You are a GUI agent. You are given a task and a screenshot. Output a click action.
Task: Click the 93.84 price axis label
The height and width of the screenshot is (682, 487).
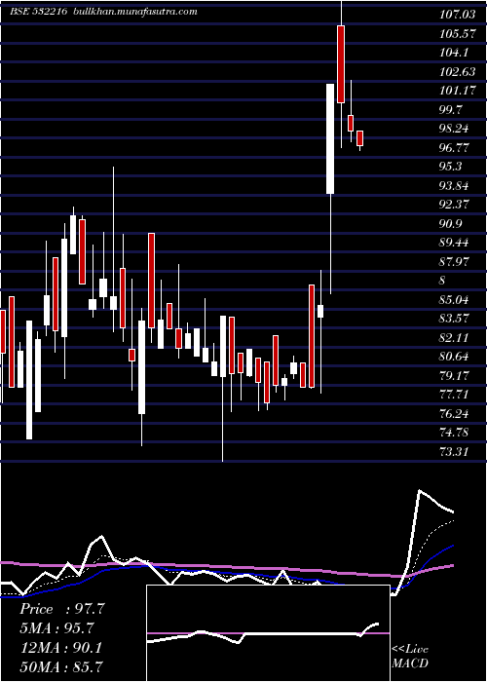(x=454, y=186)
